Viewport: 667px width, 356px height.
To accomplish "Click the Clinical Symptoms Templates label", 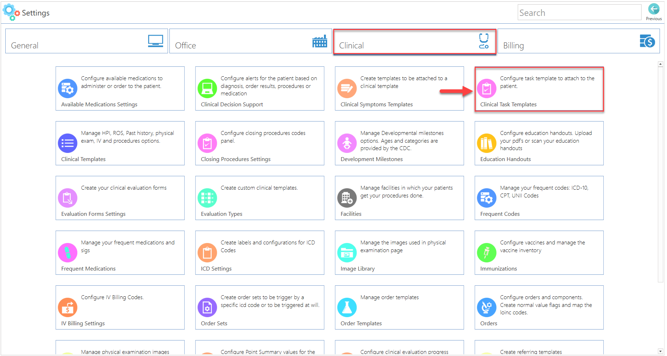I will [377, 105].
